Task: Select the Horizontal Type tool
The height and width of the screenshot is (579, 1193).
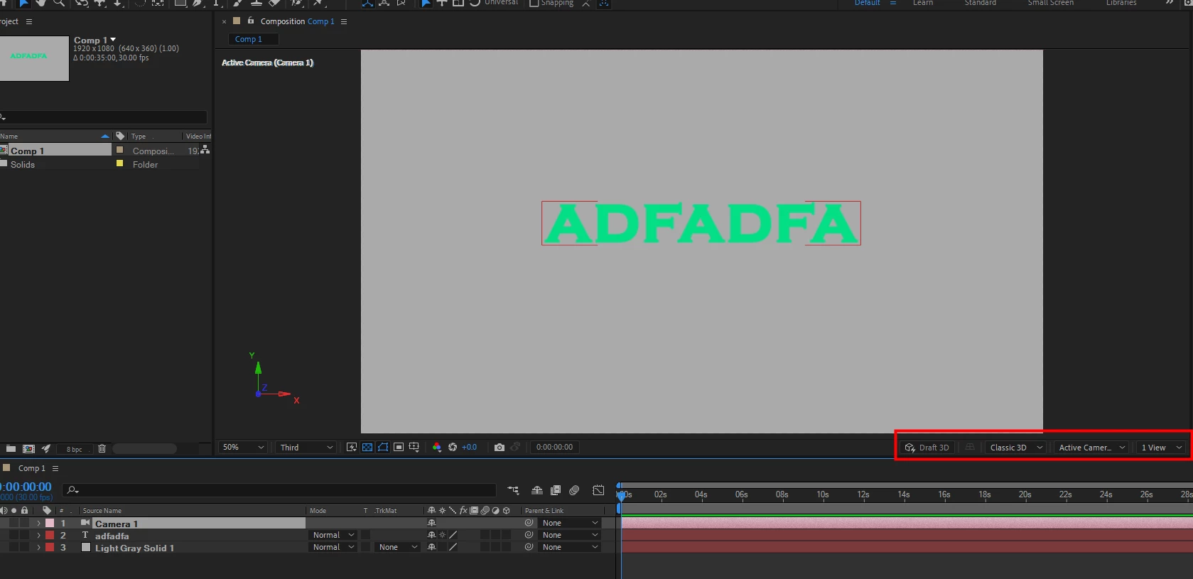Action: (216, 3)
